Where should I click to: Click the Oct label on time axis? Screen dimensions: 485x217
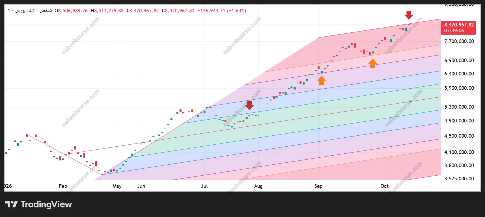(x=384, y=186)
